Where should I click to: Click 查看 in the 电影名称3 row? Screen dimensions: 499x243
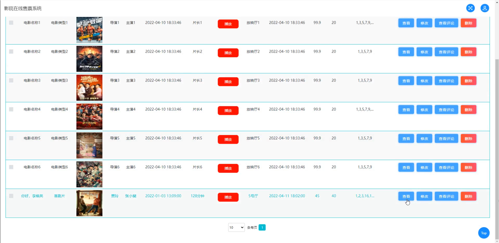406,81
